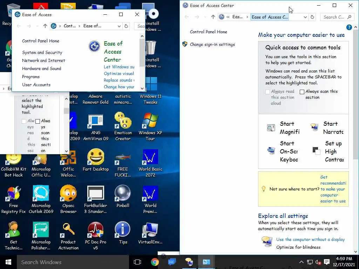Click the lightbulb icon in the yellow tip box
Image resolution: width=359 pixels, height=269 pixels.
(x=264, y=189)
